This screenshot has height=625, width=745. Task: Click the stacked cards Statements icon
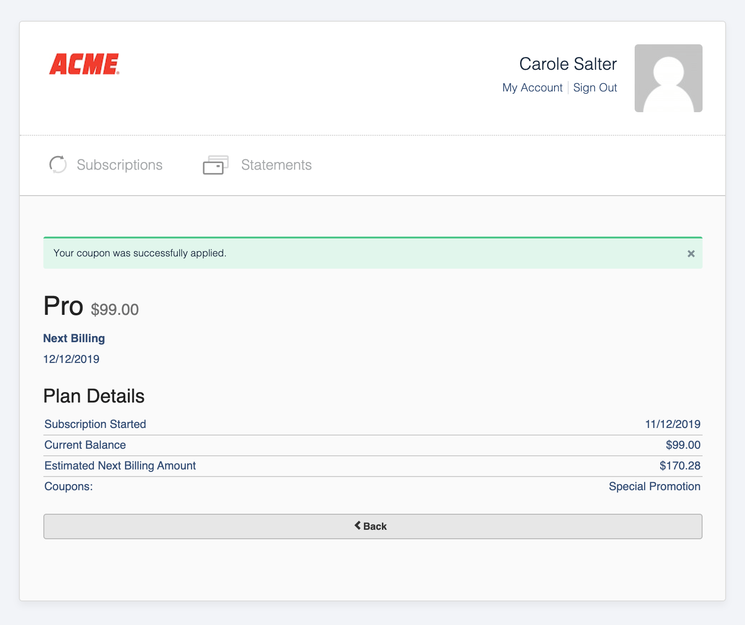click(x=215, y=165)
